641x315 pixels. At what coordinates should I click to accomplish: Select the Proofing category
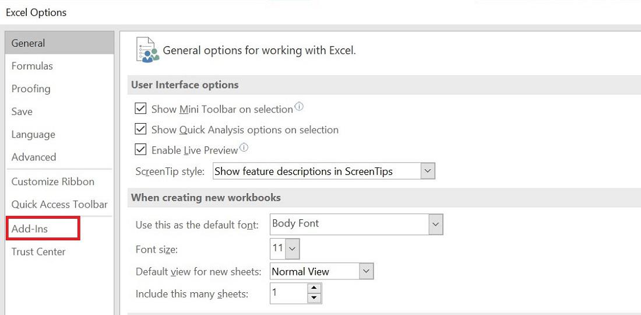[31, 89]
